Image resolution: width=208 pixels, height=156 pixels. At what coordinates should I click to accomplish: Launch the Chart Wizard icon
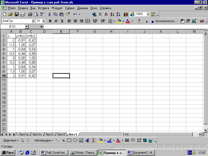tap(126, 14)
